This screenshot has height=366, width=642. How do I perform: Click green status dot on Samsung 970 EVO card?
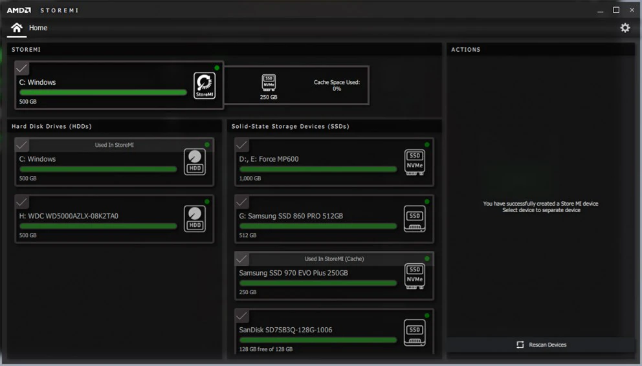427,259
